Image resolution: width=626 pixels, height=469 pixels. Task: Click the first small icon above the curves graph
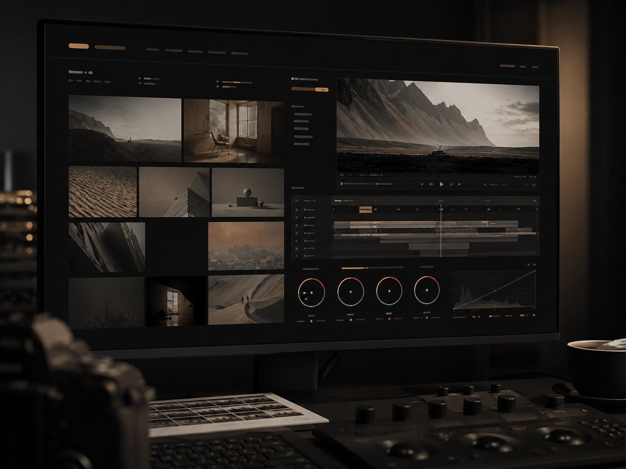point(528,265)
